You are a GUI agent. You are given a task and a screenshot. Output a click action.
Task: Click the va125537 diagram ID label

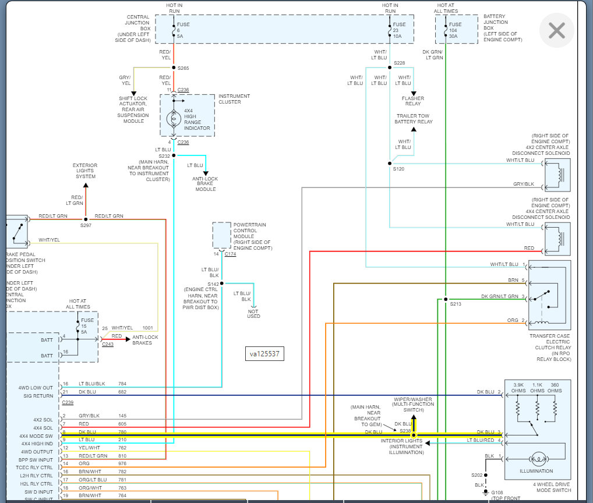pyautogui.click(x=264, y=354)
